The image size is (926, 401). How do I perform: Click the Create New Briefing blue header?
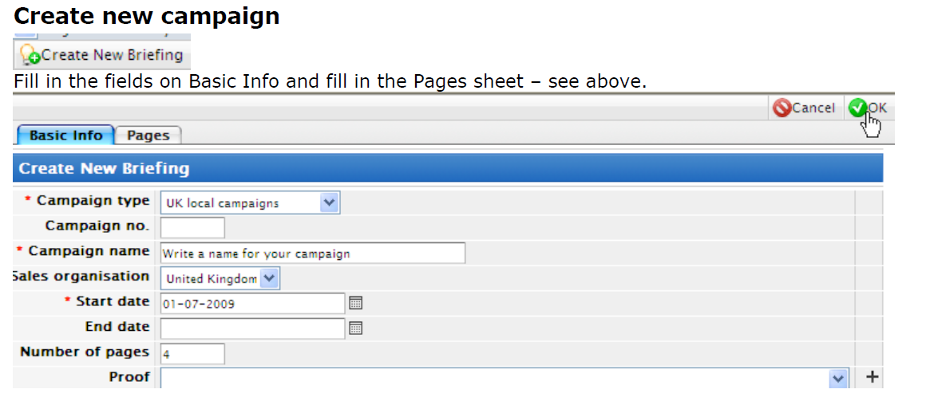pos(448,168)
